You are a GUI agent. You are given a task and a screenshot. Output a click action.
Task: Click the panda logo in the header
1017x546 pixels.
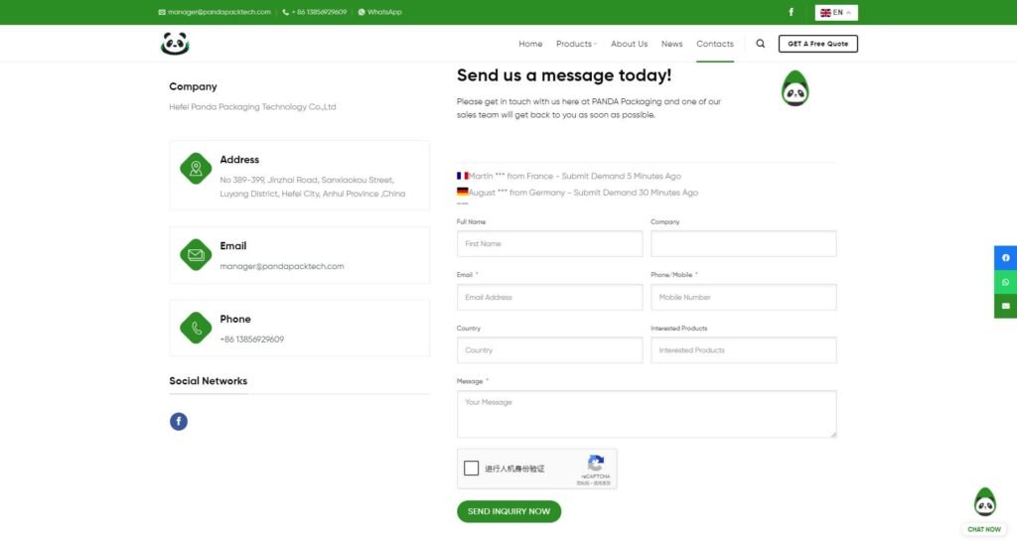pyautogui.click(x=175, y=44)
